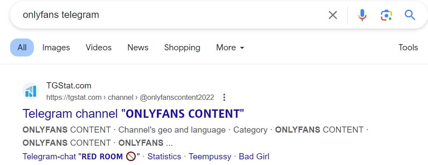The width and height of the screenshot is (428, 165).
Task: Expand the More dropdown
Action: tap(230, 48)
